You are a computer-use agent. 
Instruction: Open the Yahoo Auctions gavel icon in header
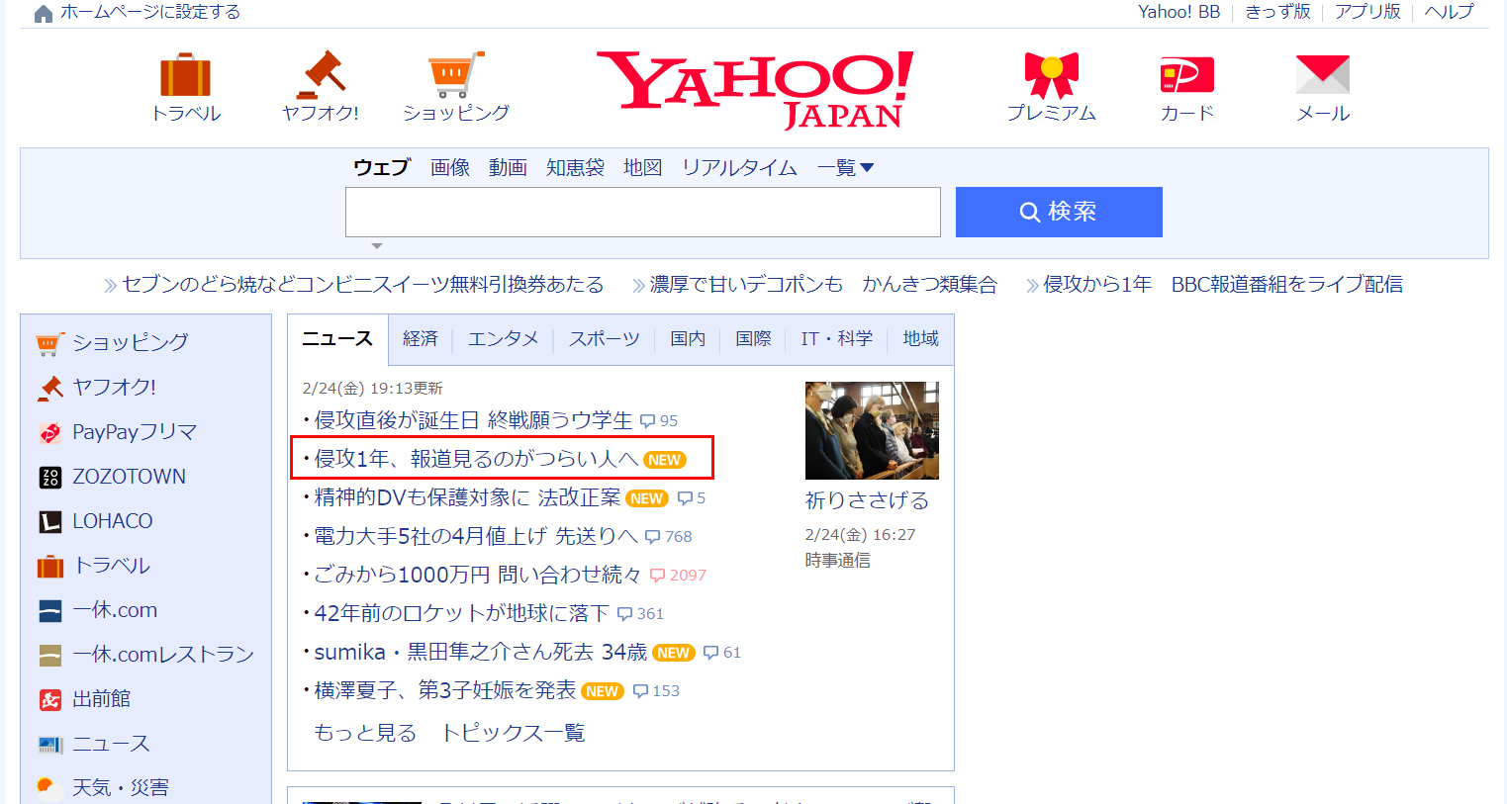pyautogui.click(x=320, y=74)
